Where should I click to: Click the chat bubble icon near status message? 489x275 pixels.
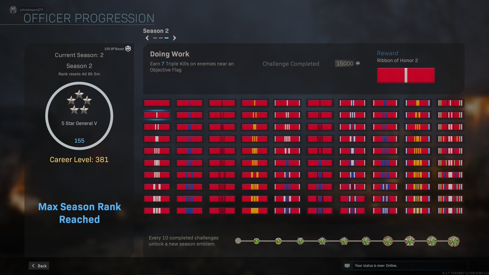(x=347, y=266)
